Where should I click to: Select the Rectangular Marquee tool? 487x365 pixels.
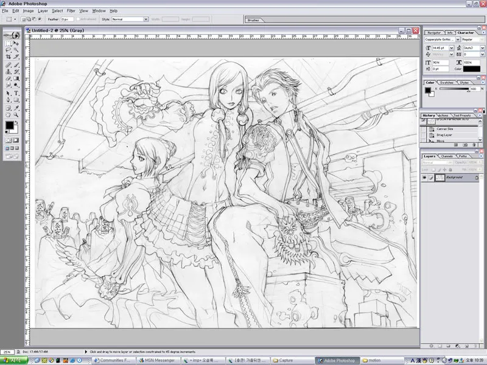[x=9, y=43]
